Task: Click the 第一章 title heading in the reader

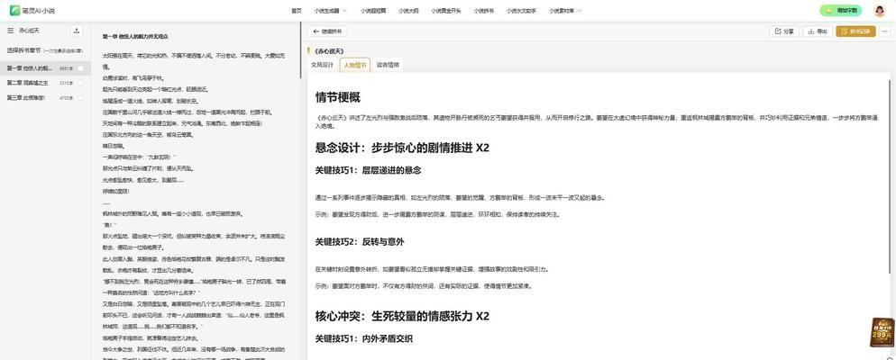Action: pos(135,37)
